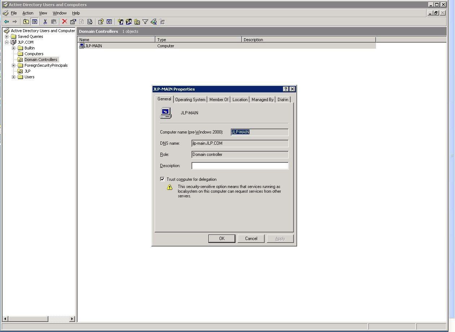Collapse the JLP.COM domain node
455x332 pixels.
6,42
